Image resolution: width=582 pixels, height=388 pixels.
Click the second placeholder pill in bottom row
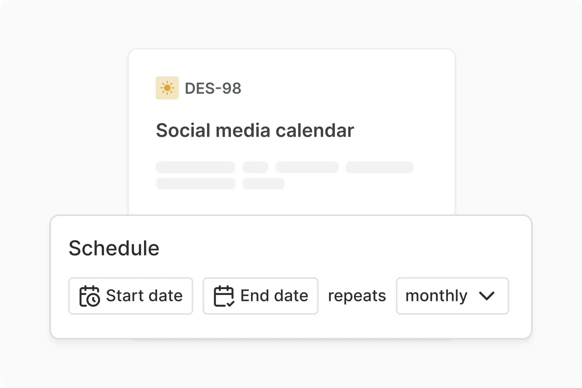click(x=263, y=184)
